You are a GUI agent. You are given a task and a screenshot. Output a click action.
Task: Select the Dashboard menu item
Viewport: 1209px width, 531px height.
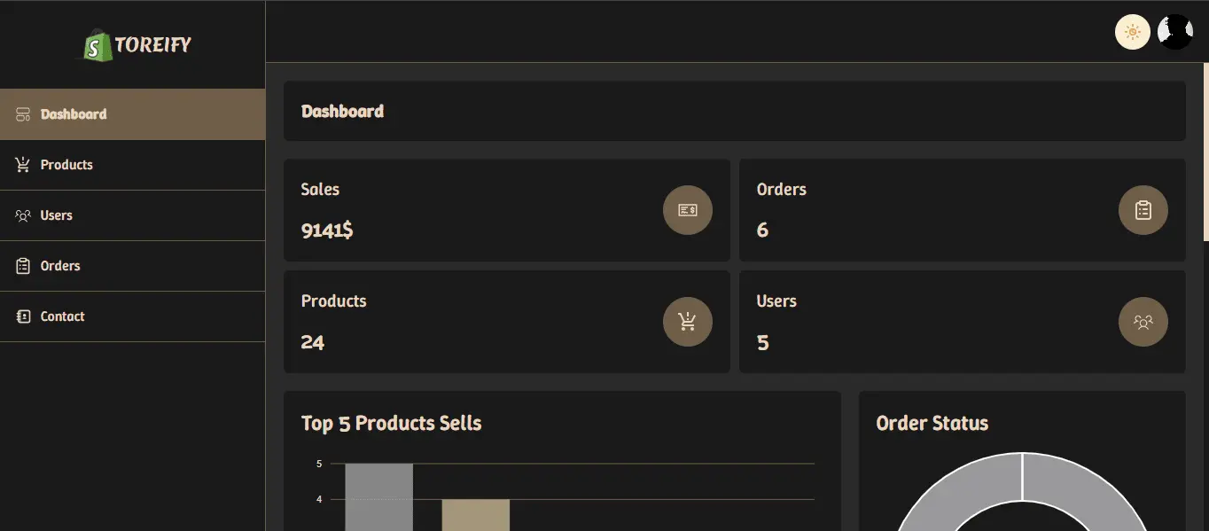click(x=133, y=114)
